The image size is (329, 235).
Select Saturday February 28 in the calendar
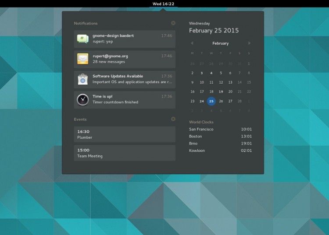(240, 101)
